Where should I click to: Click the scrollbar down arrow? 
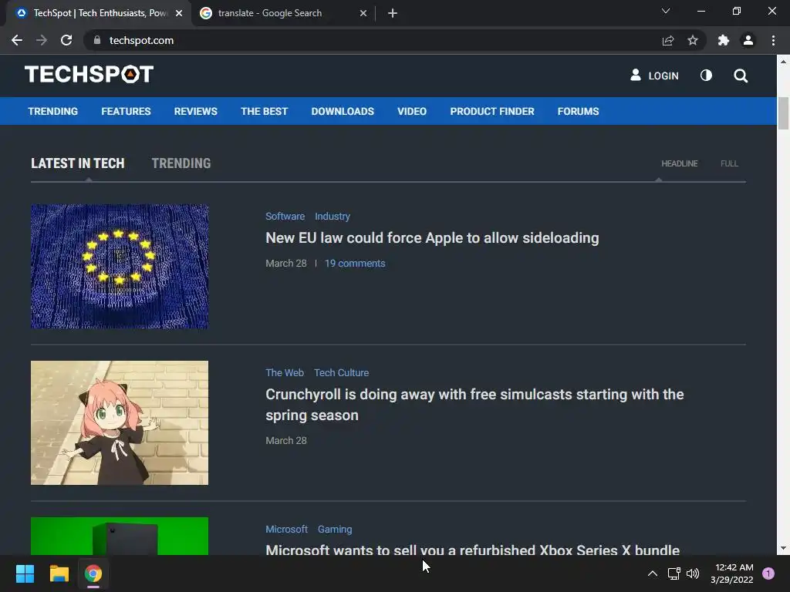pos(783,549)
